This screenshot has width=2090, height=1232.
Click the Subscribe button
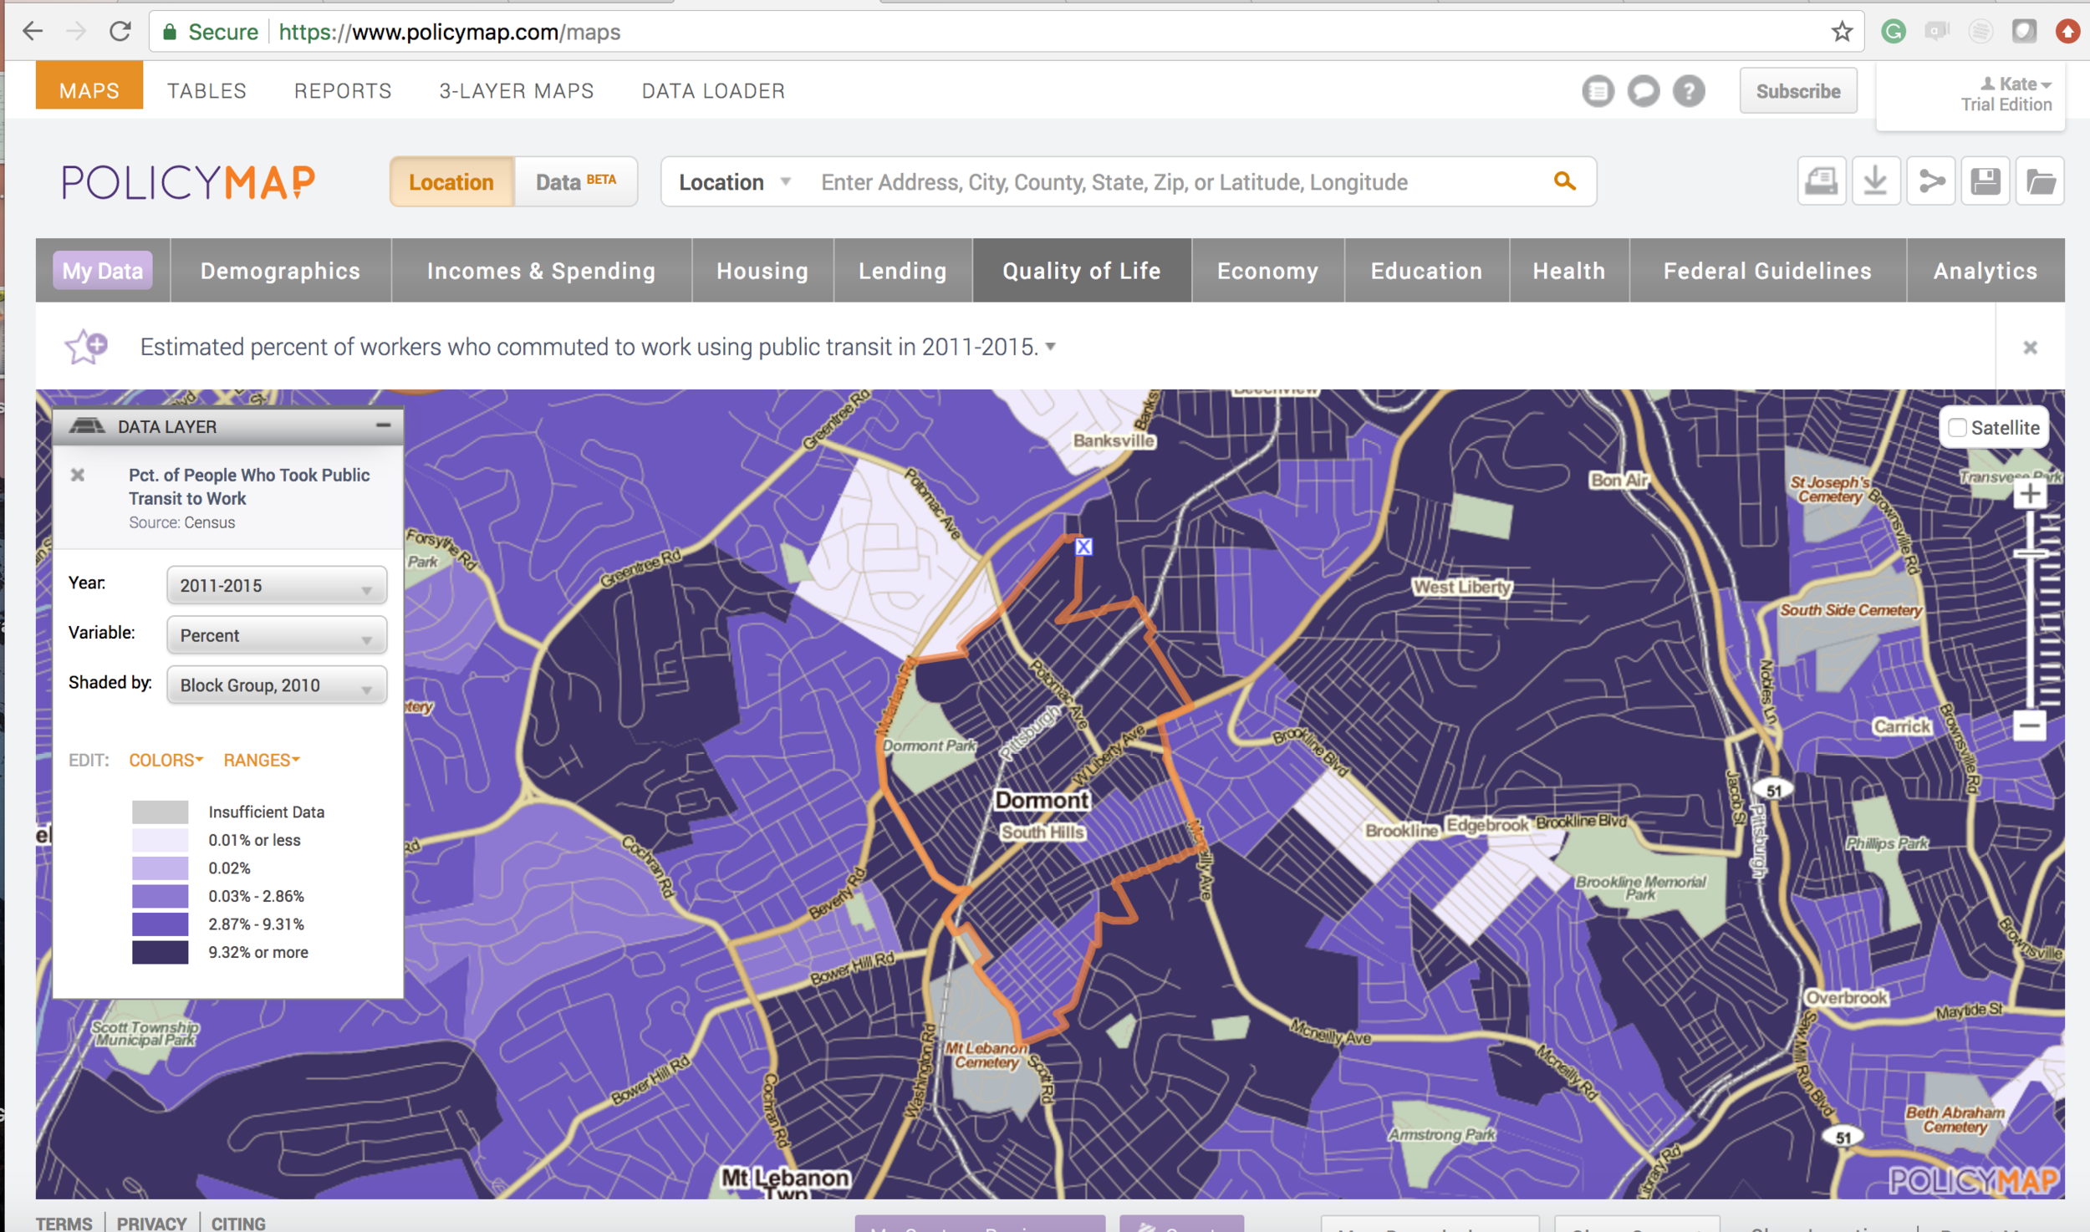coord(1798,91)
